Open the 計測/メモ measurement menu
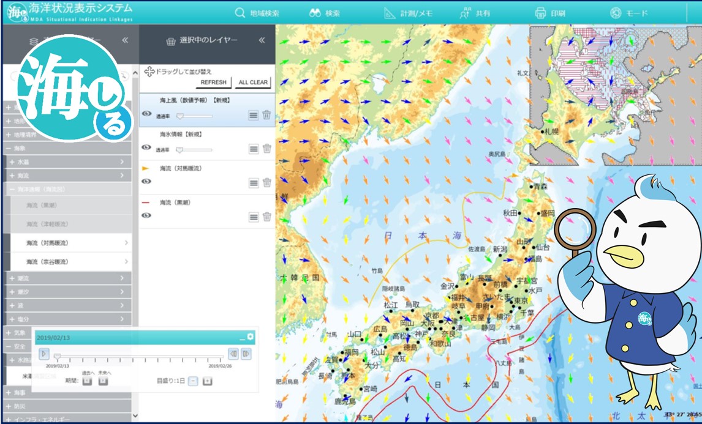This screenshot has width=702, height=424. click(409, 13)
